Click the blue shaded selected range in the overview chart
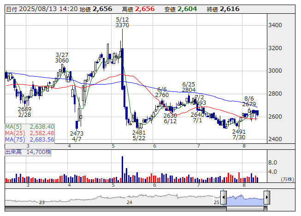Image resolution: width=301 pixels, height=216 pixels. click(245, 200)
